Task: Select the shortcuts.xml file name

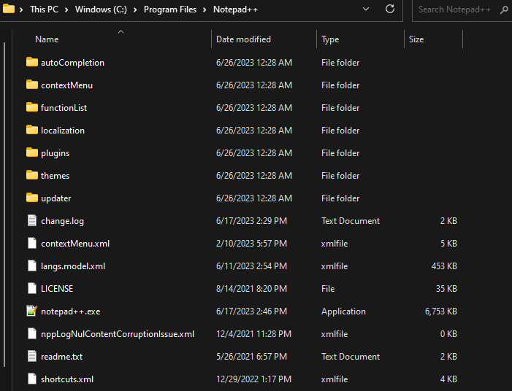Action: (67, 379)
